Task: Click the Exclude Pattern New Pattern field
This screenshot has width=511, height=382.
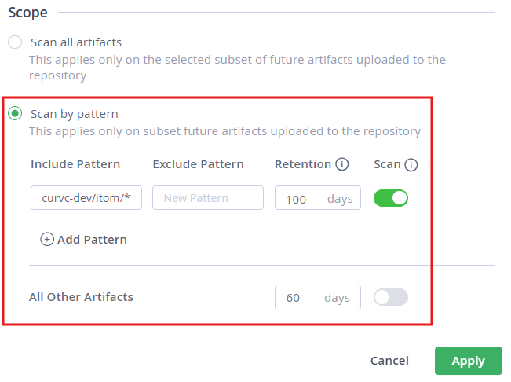Action: click(x=208, y=198)
